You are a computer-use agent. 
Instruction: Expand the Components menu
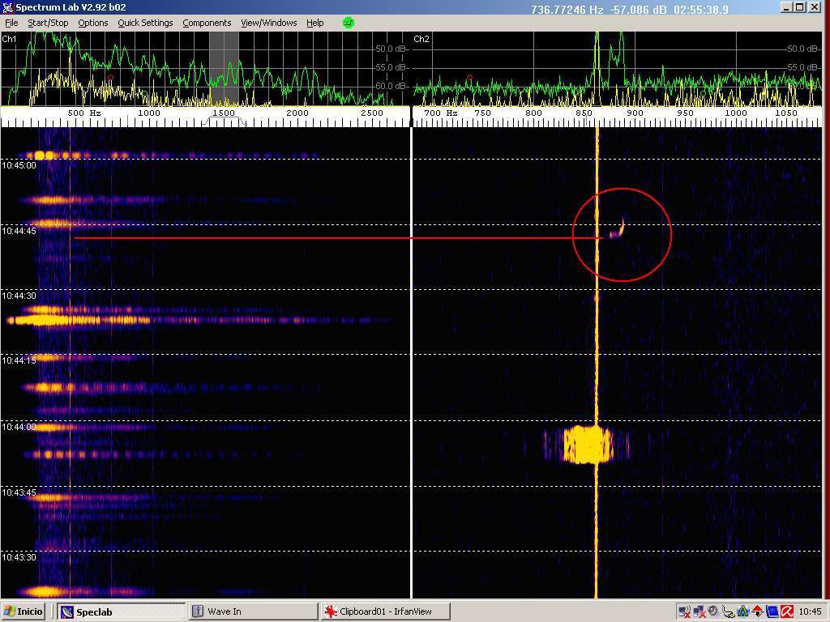pyautogui.click(x=207, y=23)
